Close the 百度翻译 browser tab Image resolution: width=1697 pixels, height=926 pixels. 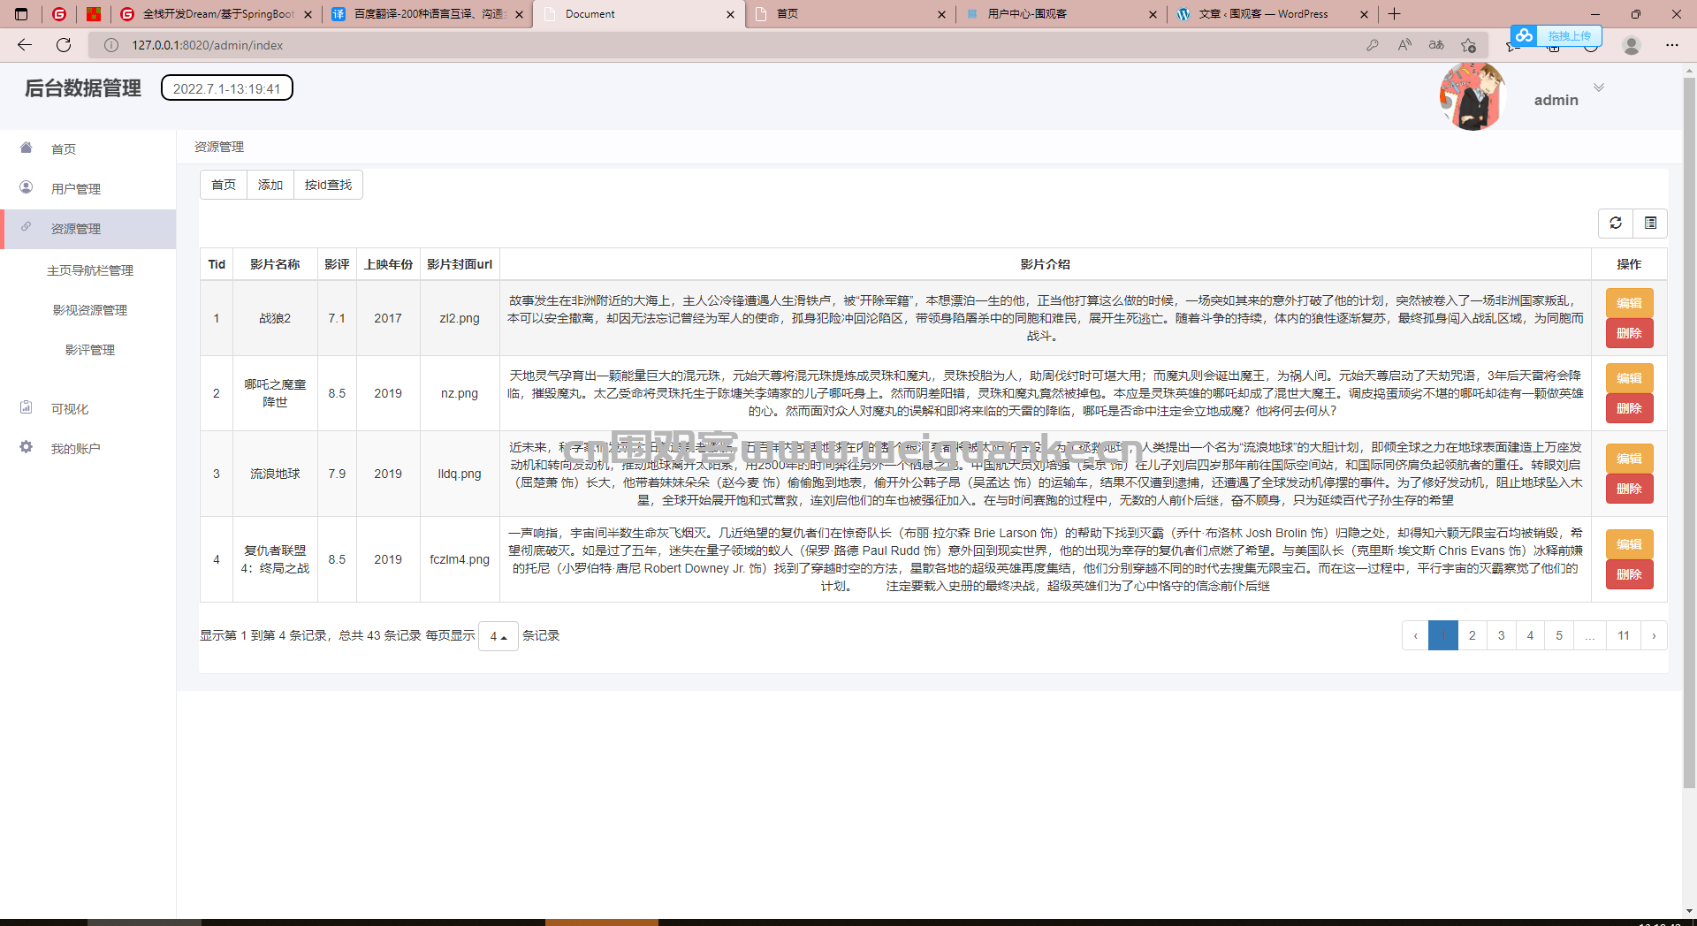(519, 14)
